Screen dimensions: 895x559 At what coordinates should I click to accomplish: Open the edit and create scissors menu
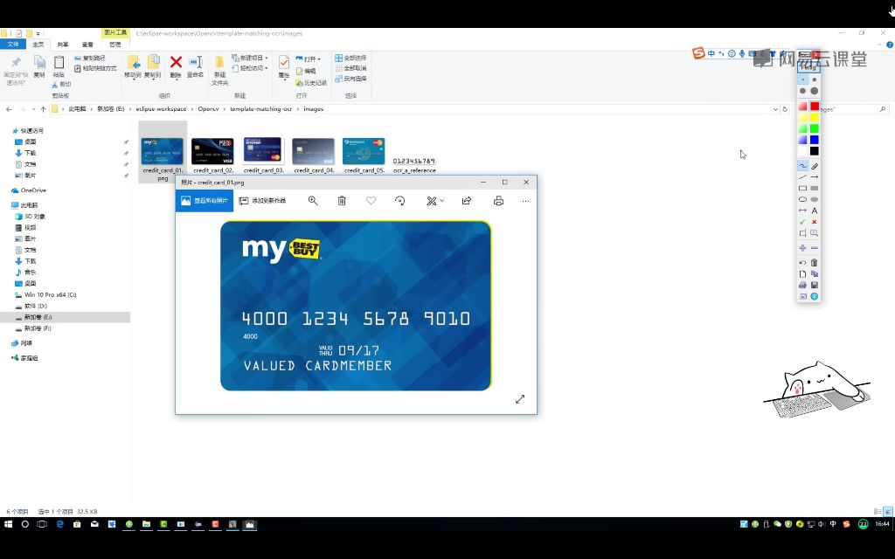434,200
